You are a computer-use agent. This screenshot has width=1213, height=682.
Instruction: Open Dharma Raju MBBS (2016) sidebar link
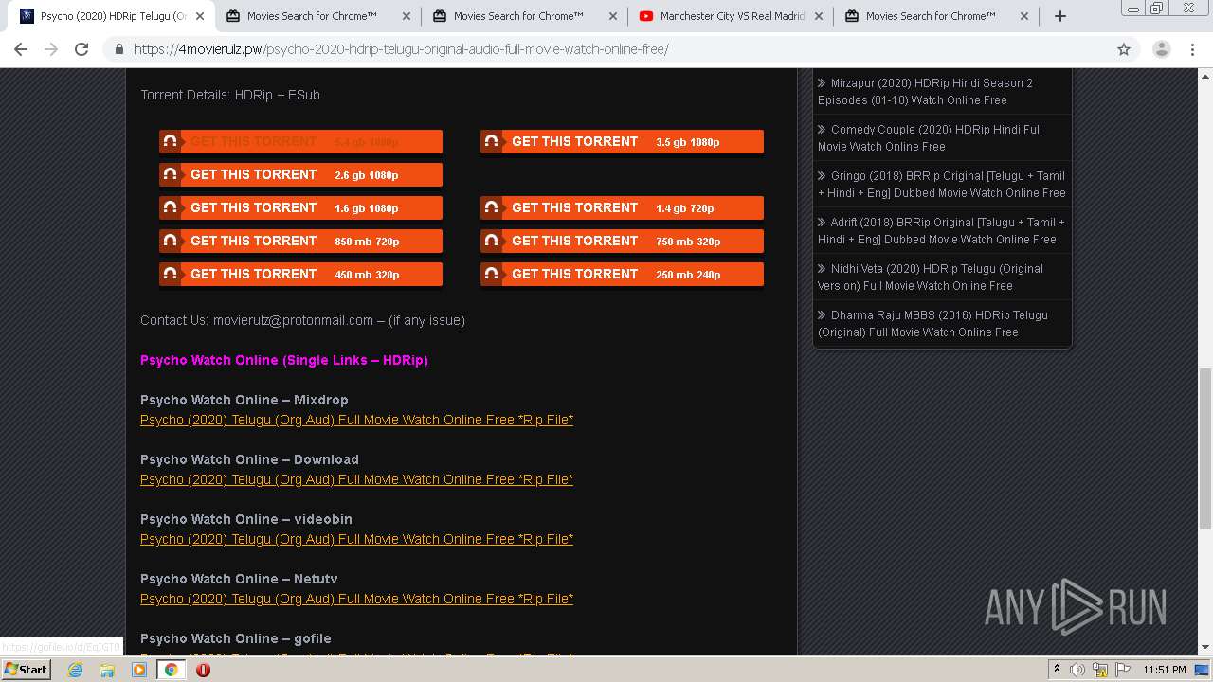[933, 323]
